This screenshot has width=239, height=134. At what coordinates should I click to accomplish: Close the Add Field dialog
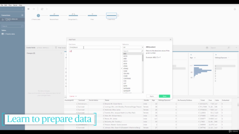coord(170,39)
